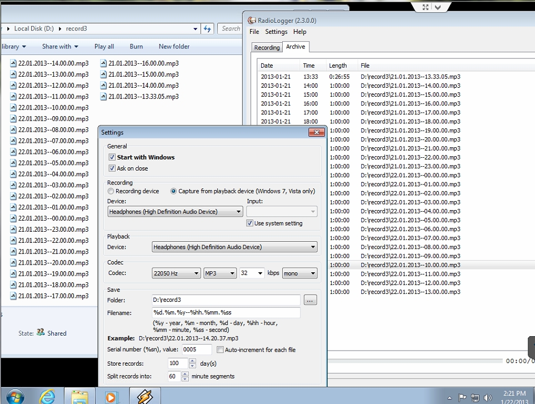Sort archive by Length column header
The height and width of the screenshot is (404, 535).
point(341,66)
